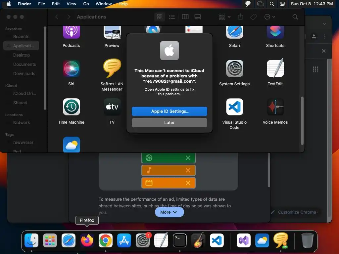This screenshot has height=254, width=339.
Task: Open System Settings in Applications
Action: 235,69
